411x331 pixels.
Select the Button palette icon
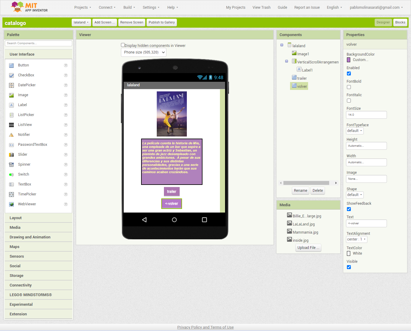coord(11,65)
